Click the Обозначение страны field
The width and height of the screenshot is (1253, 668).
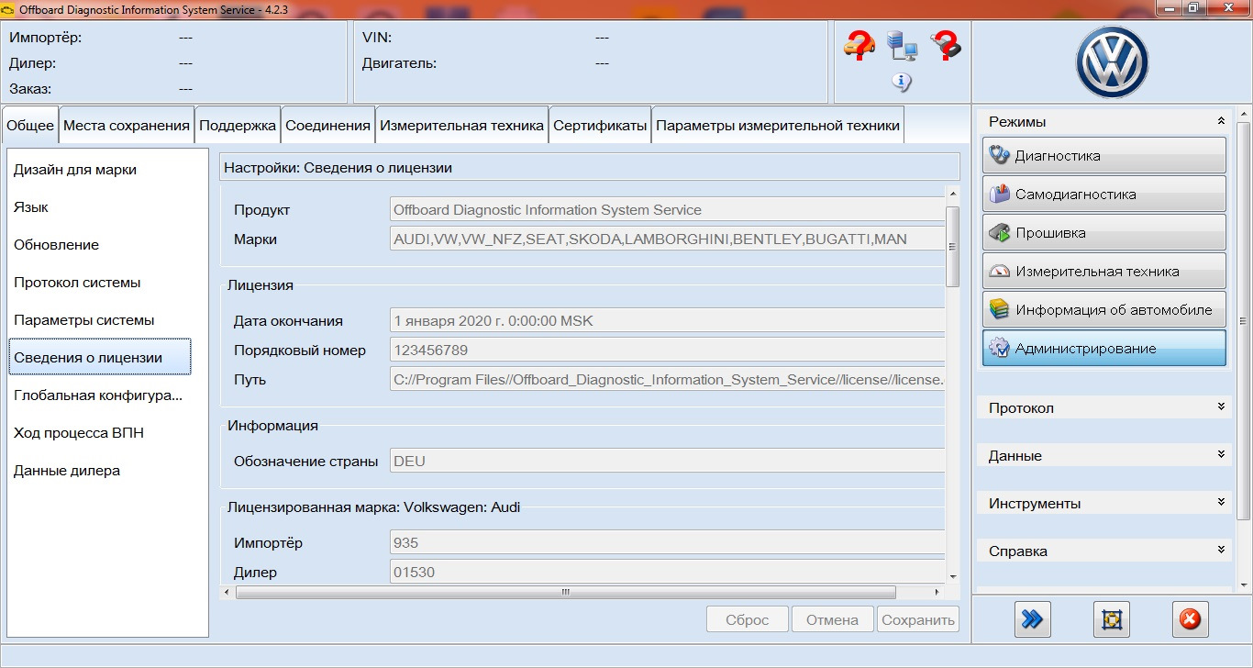pos(667,462)
